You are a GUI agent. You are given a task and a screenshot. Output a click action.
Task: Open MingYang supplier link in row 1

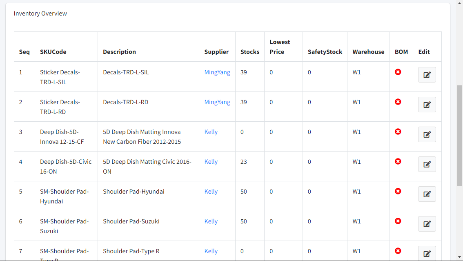tap(217, 72)
